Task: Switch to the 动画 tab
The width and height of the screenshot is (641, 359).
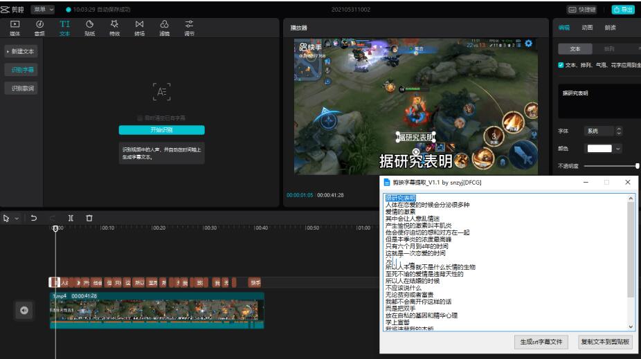Action: click(587, 28)
